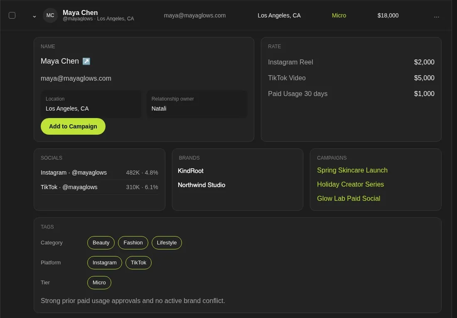Click the Location field Los Angeles, CA
This screenshot has width=457, height=318.
coord(91,104)
